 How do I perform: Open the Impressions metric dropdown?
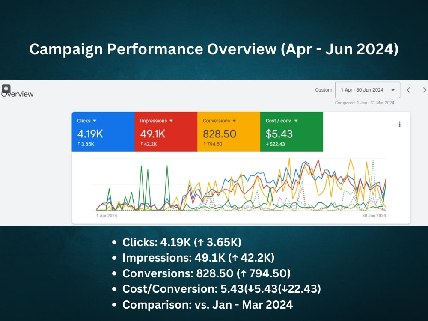coord(156,121)
